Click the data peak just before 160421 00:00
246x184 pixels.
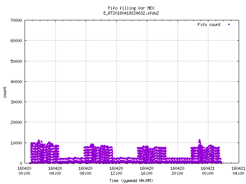pyautogui.click(x=199, y=141)
